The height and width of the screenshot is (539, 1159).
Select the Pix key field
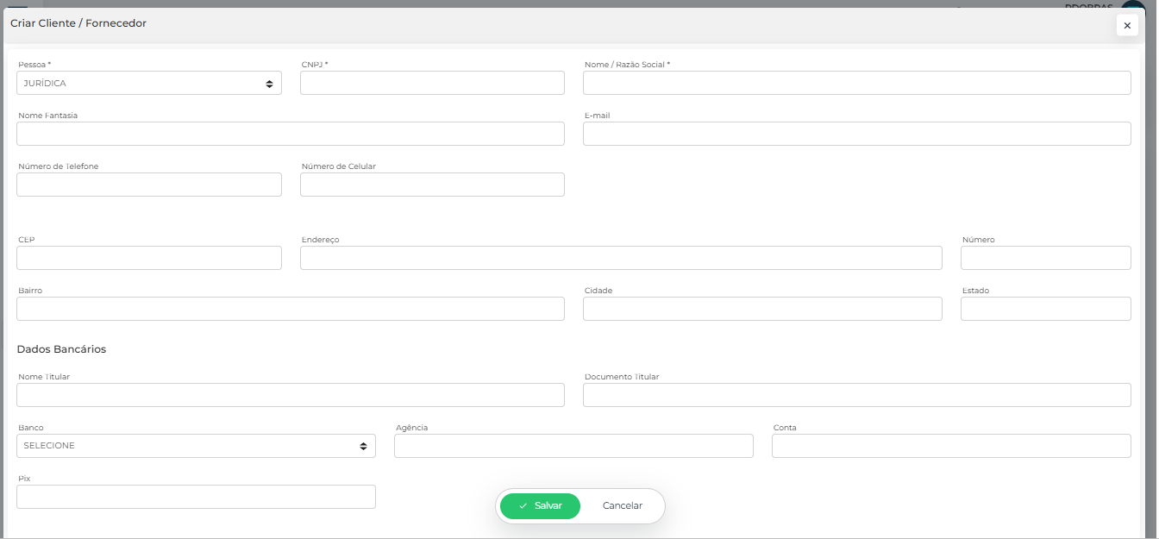pyautogui.click(x=196, y=497)
